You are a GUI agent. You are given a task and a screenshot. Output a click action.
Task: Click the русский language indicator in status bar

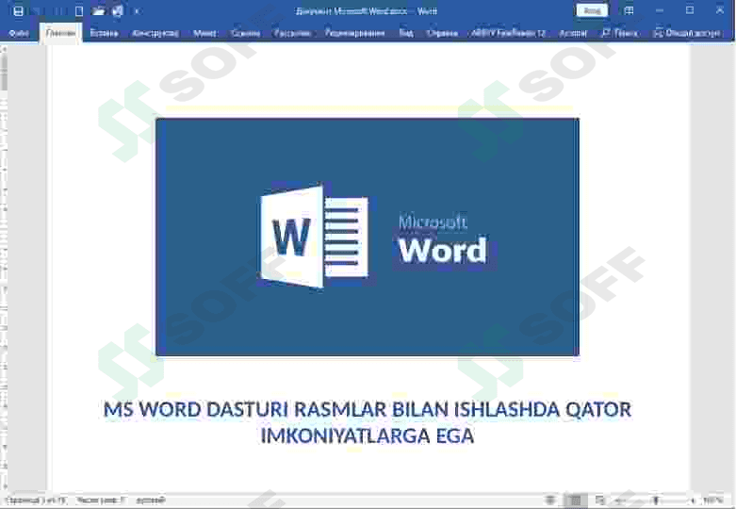click(x=151, y=501)
